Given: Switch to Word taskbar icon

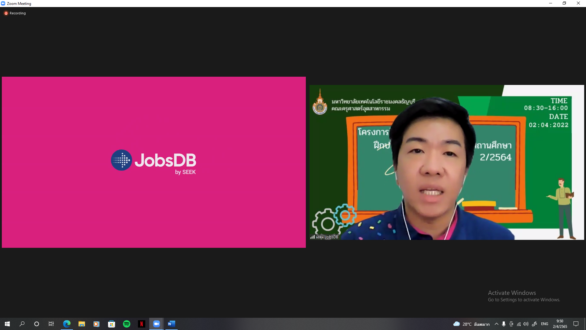Looking at the screenshot, I should point(171,324).
